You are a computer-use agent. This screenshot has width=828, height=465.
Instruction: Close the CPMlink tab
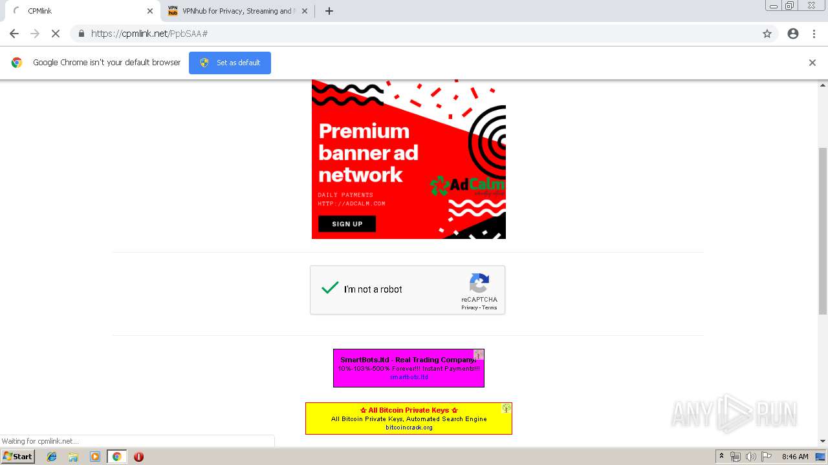point(150,11)
